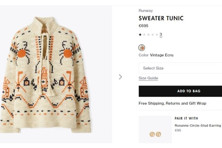Select the Vintage Ecru color swatch

pos(142,48)
